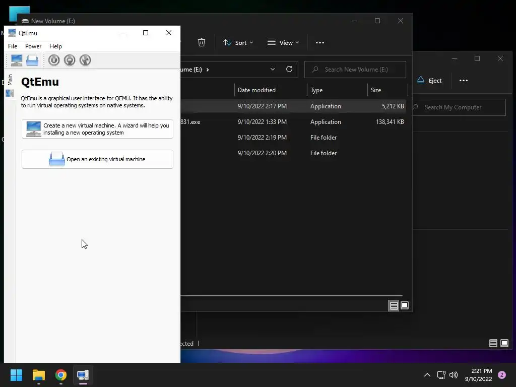Click the stop virtual machine toolbar icon
Viewport: 516px width, 387px height.
pyautogui.click(x=70, y=60)
